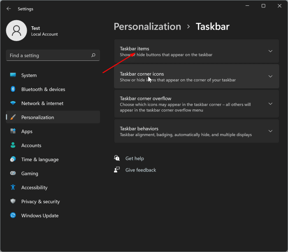The image size is (288, 252).
Task: Open the Apps category
Action: pos(53,131)
